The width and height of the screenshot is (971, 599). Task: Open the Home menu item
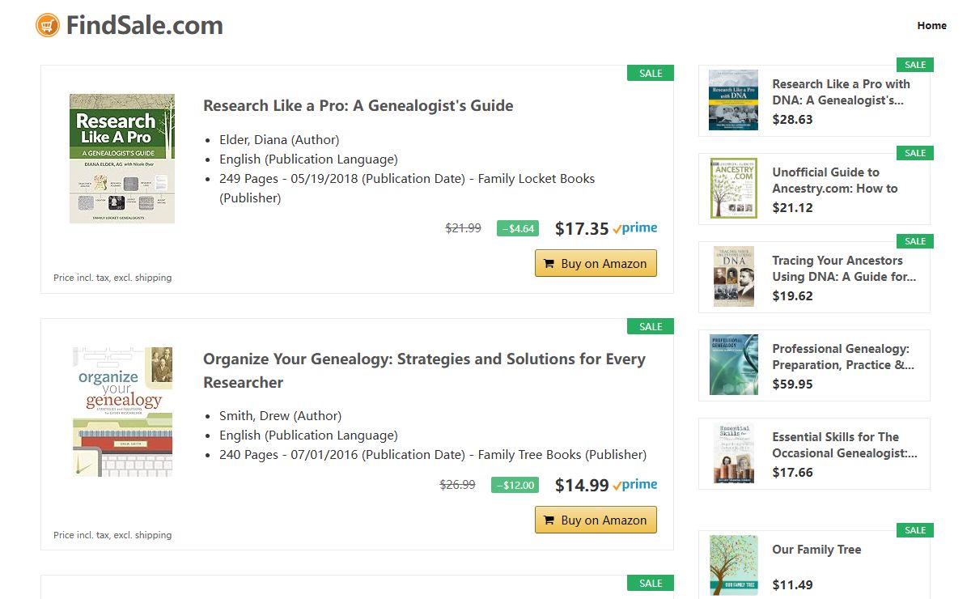(x=931, y=25)
